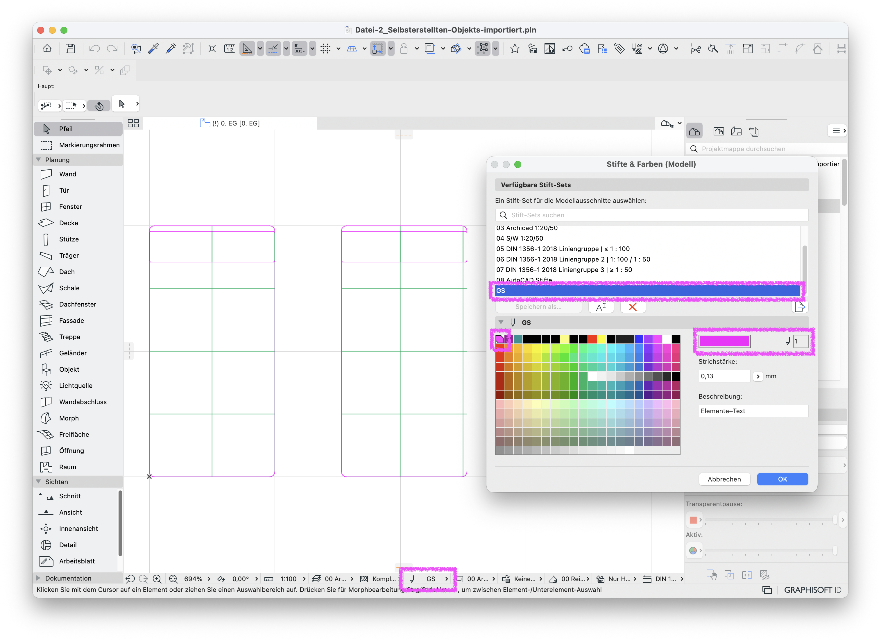The image size is (881, 641).
Task: Select the Treppe tool
Action: click(78, 337)
